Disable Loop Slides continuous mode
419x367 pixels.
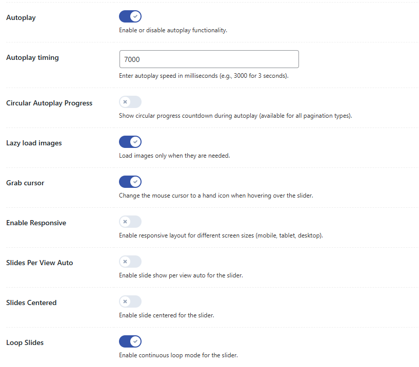click(130, 341)
